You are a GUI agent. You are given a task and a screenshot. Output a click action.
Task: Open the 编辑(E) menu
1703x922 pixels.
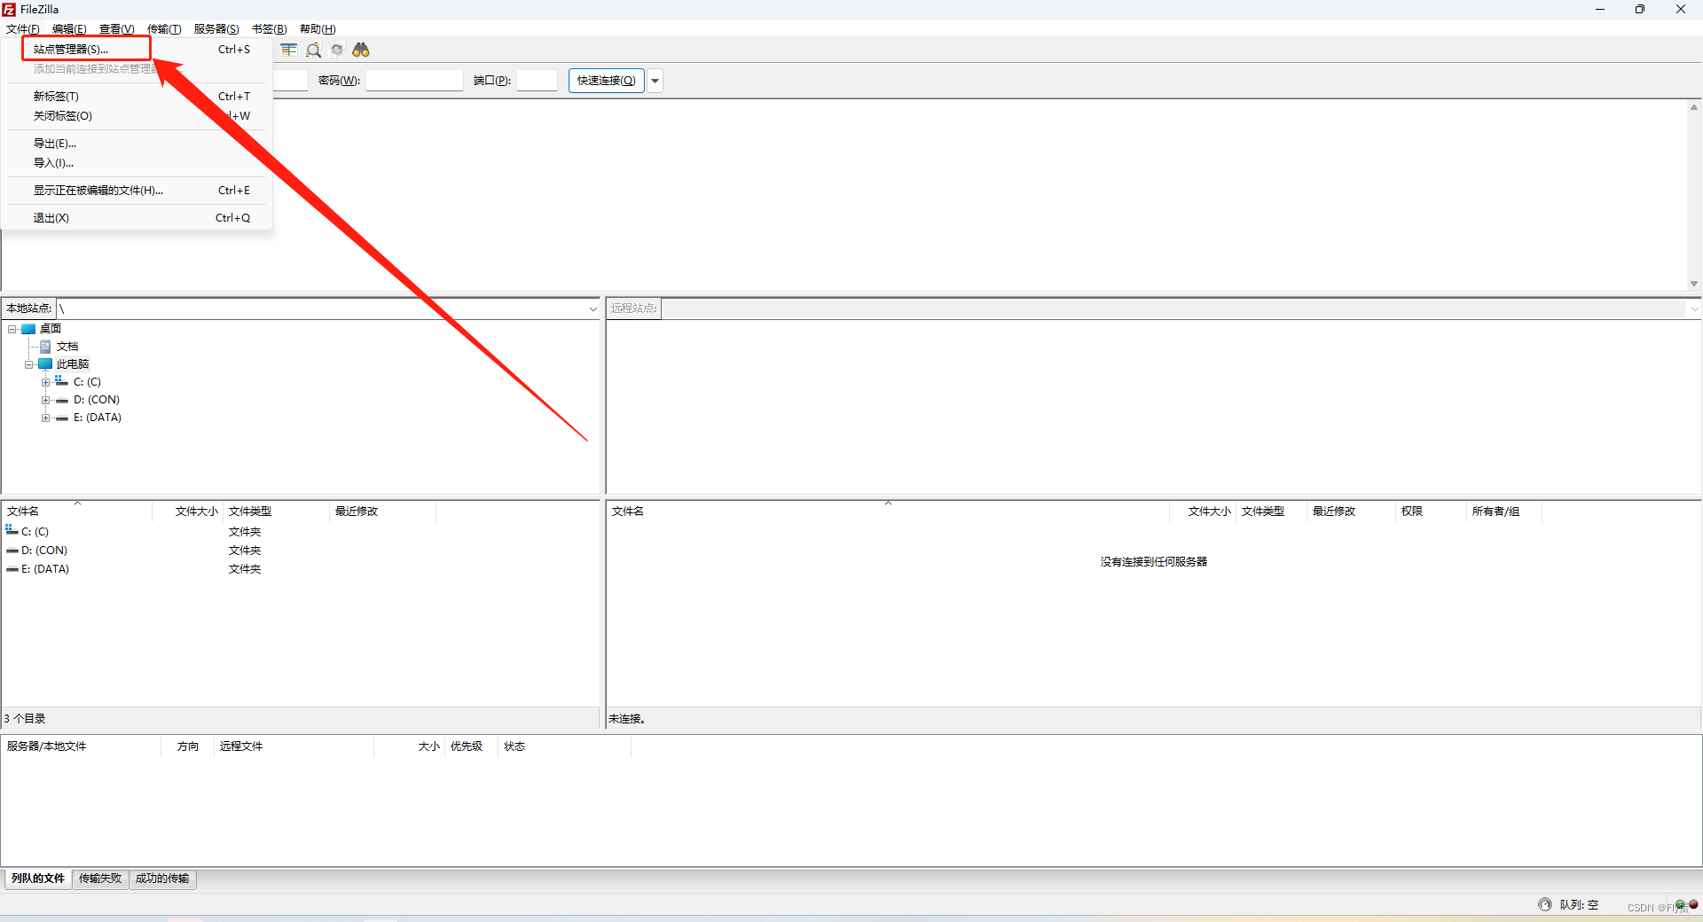tap(69, 29)
